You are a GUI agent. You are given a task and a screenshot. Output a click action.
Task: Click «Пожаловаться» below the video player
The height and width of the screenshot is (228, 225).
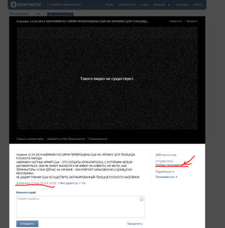(x=97, y=139)
